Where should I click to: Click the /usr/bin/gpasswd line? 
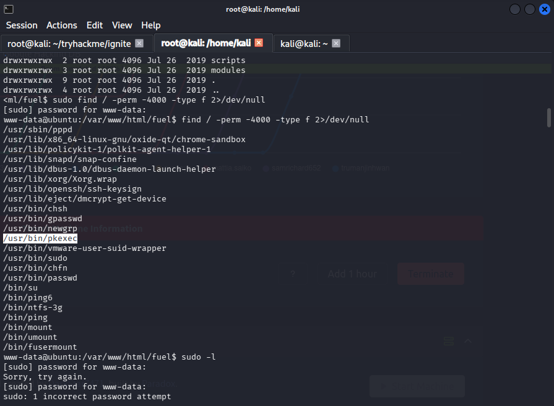click(x=43, y=219)
